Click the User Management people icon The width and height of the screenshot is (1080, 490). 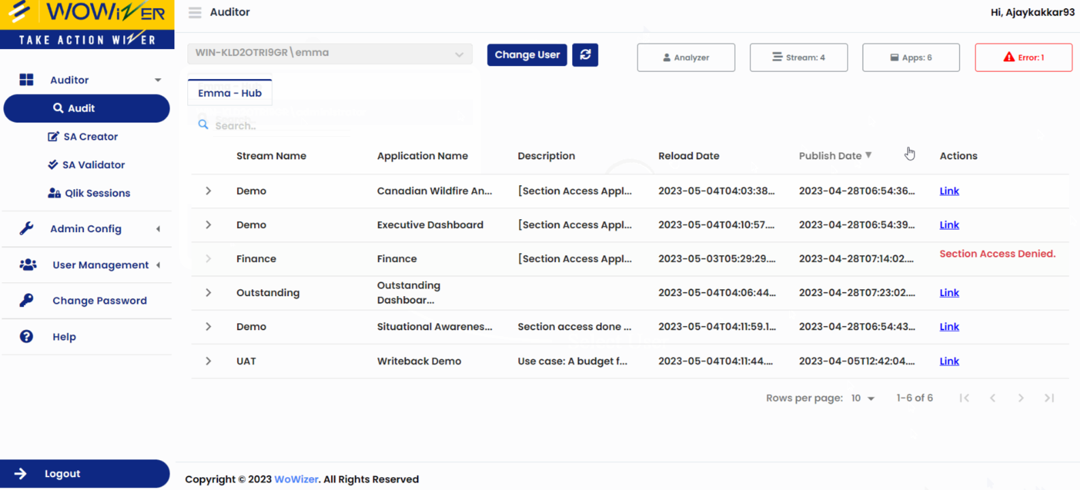28,265
